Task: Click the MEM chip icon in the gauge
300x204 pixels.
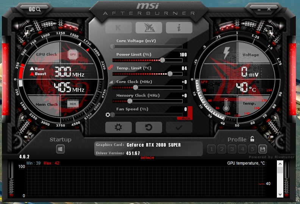Action: tap(73, 104)
